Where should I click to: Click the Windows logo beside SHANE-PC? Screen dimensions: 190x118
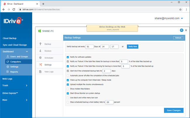pos(39,31)
